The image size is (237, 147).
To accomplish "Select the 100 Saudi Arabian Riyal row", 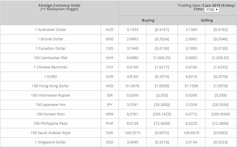I will (118, 133).
